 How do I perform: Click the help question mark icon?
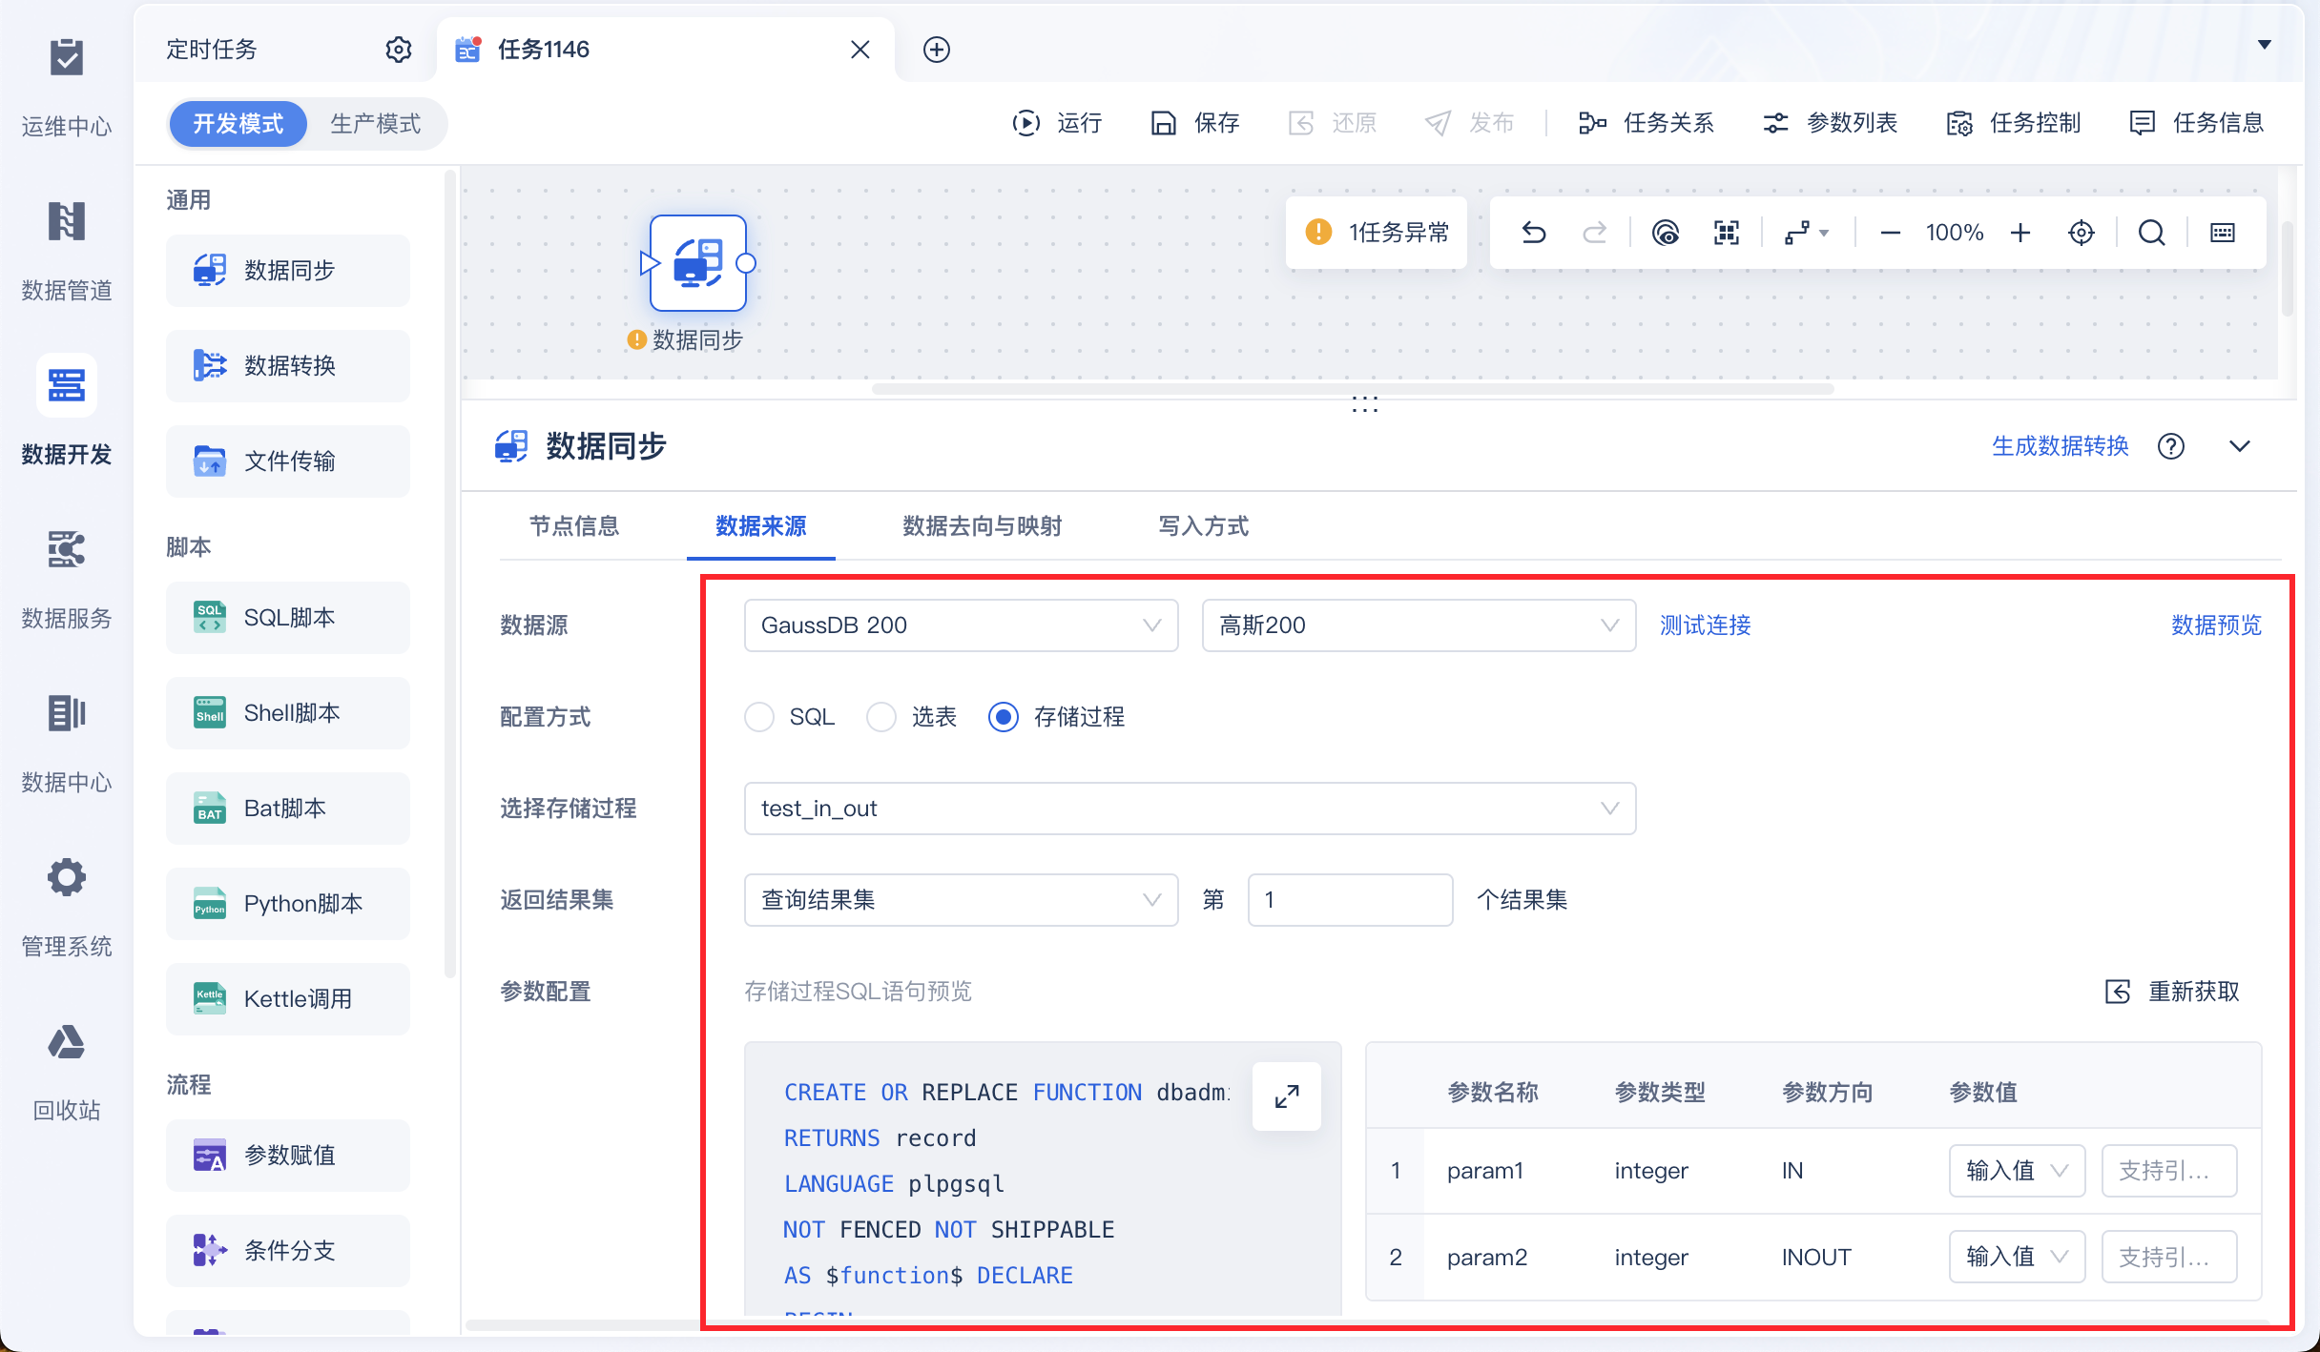(x=2171, y=446)
